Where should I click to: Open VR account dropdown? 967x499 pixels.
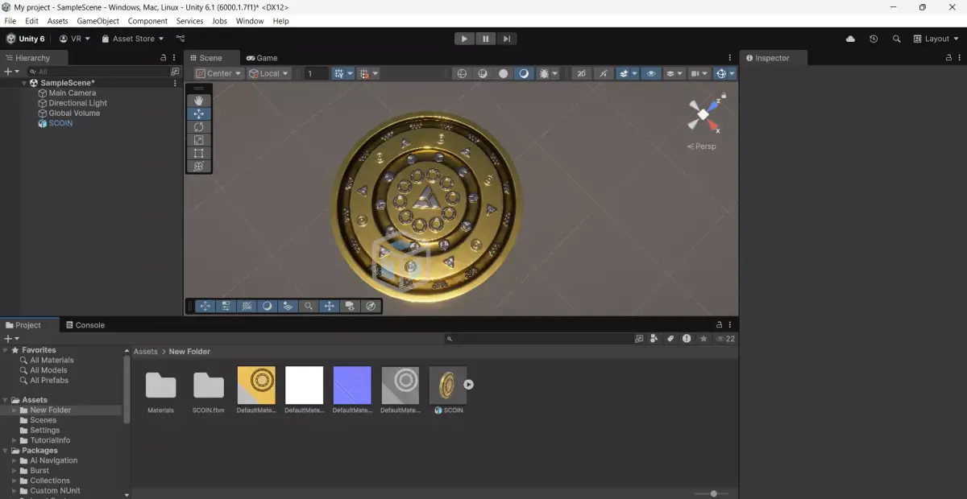click(x=74, y=39)
